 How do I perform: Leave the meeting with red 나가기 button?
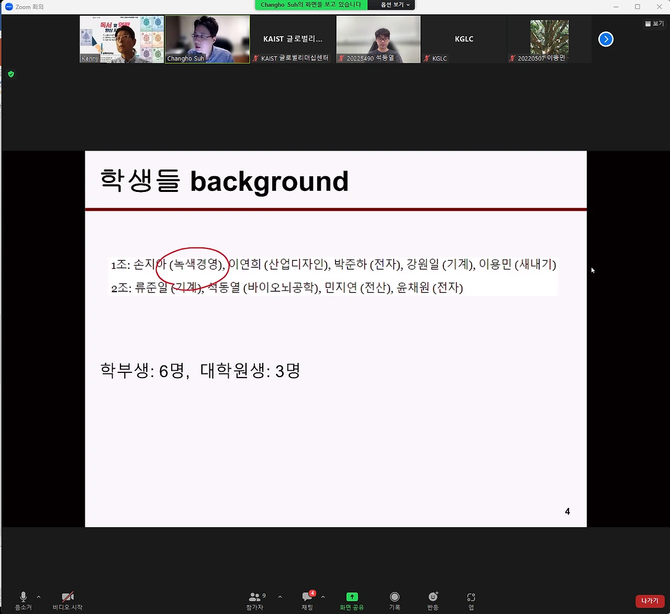click(650, 601)
